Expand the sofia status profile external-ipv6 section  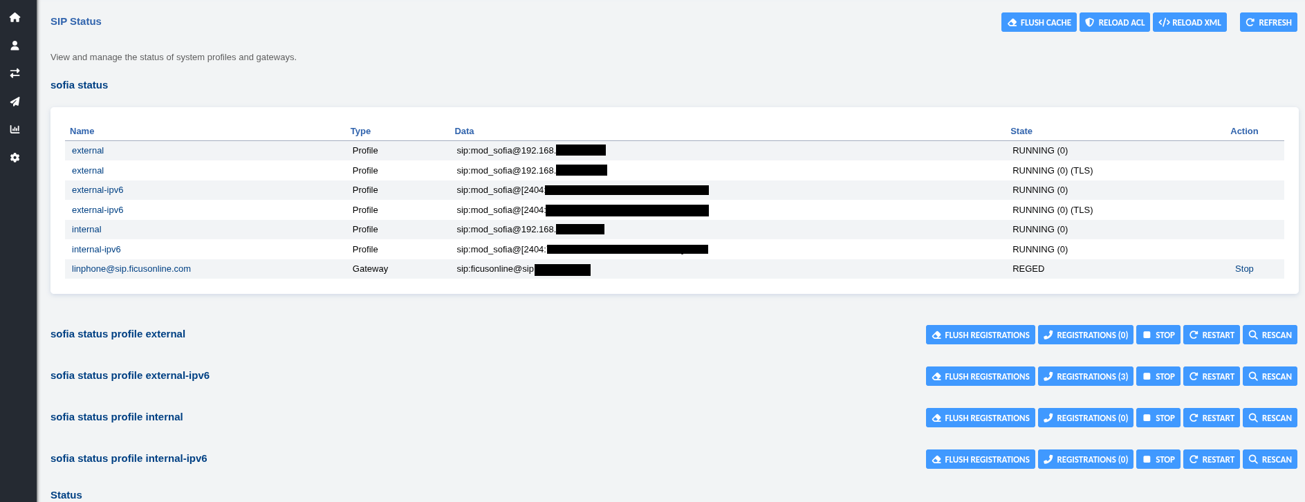click(x=130, y=375)
